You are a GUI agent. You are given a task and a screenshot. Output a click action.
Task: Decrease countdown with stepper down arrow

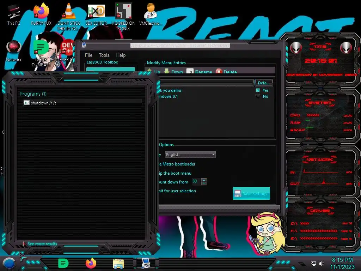coord(204,183)
